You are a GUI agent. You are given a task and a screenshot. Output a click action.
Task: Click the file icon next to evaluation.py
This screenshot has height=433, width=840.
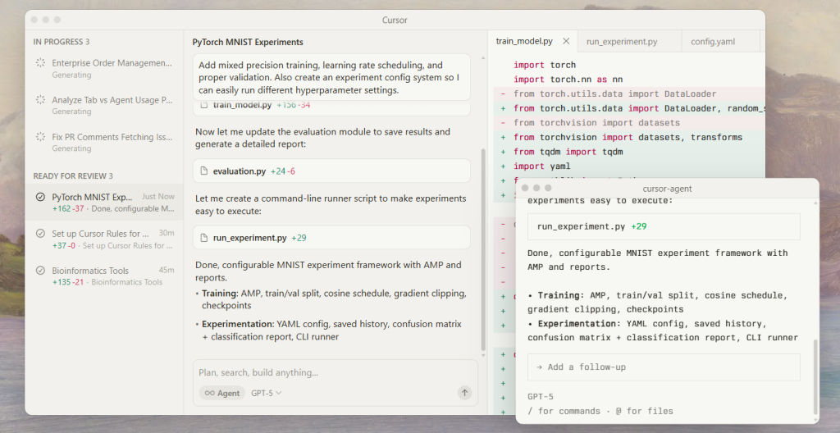[x=203, y=171]
